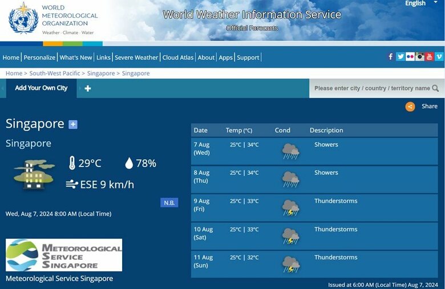Click the World Meteorological Organization logo
Screen dimensions: 445x289
point(23,18)
